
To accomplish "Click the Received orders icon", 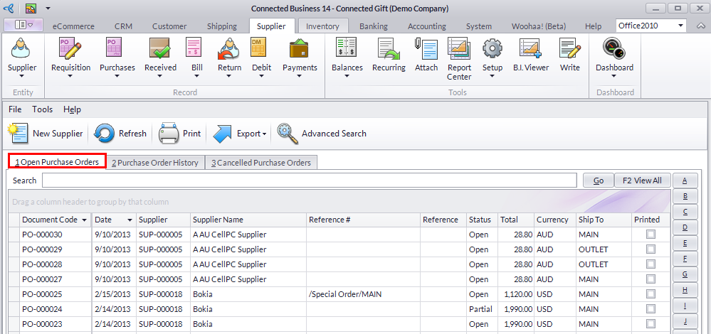I will pyautogui.click(x=160, y=49).
